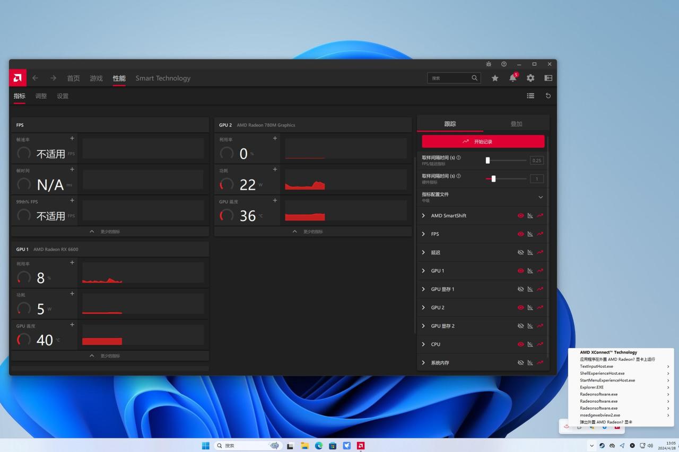Screen dimensions: 679x452
Task: Go back with the left arrow
Action: [35, 78]
